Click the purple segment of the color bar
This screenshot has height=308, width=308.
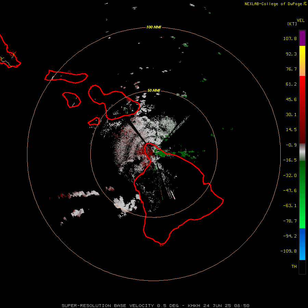click(x=302, y=38)
